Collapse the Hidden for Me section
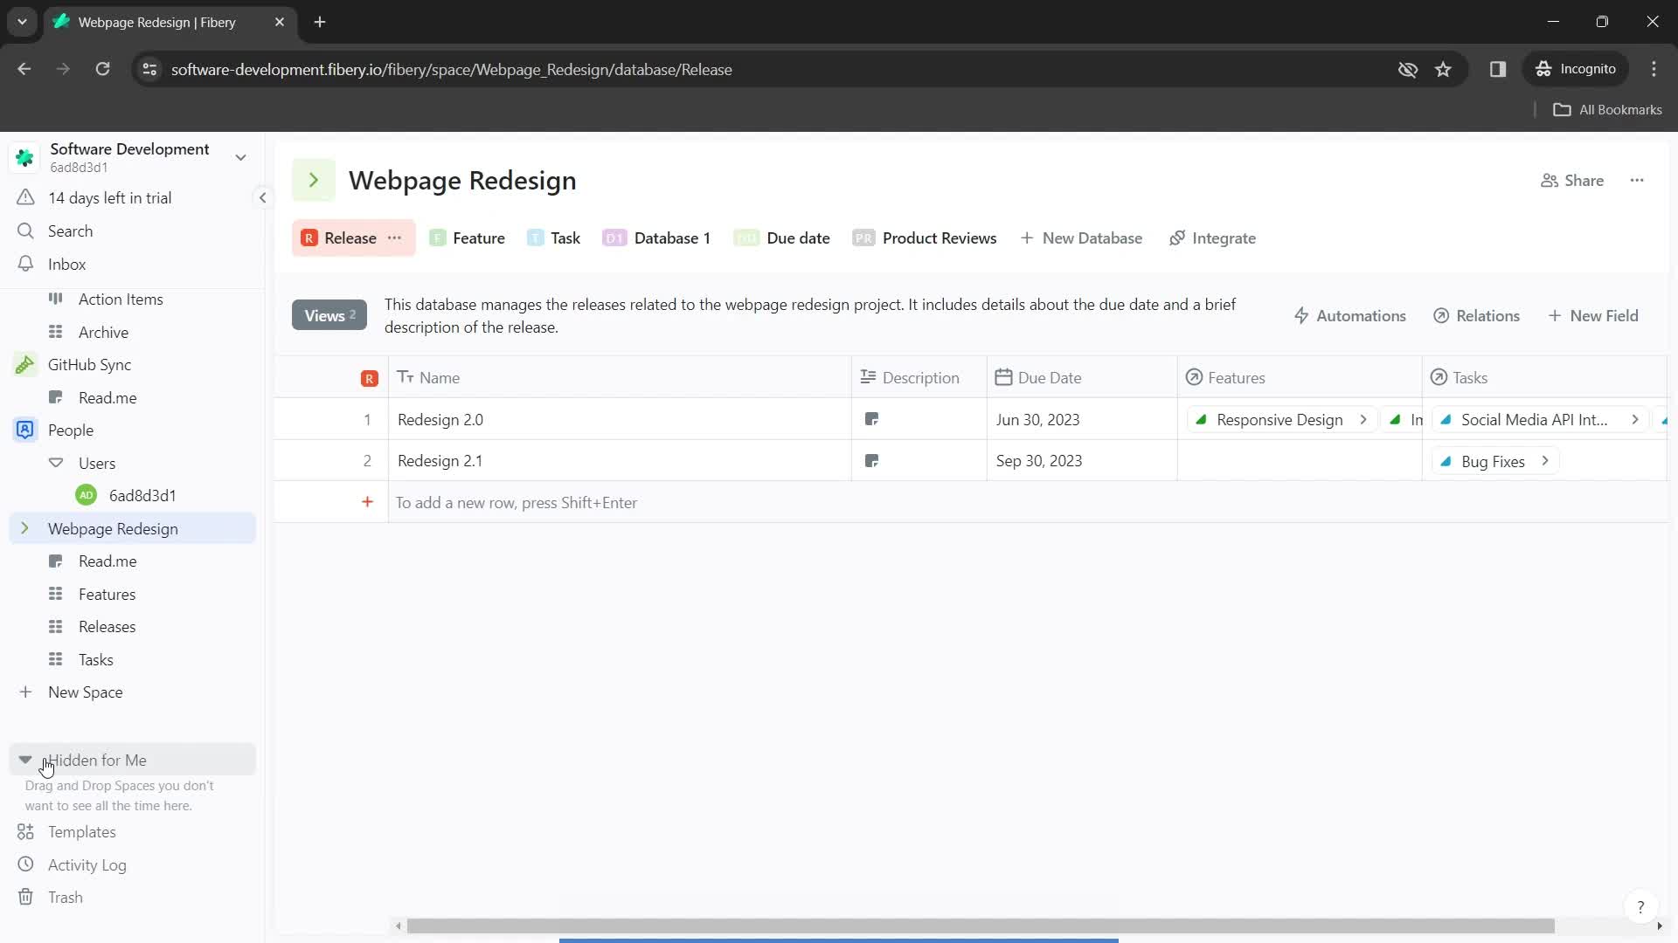The height and width of the screenshot is (943, 1678). 25,761
